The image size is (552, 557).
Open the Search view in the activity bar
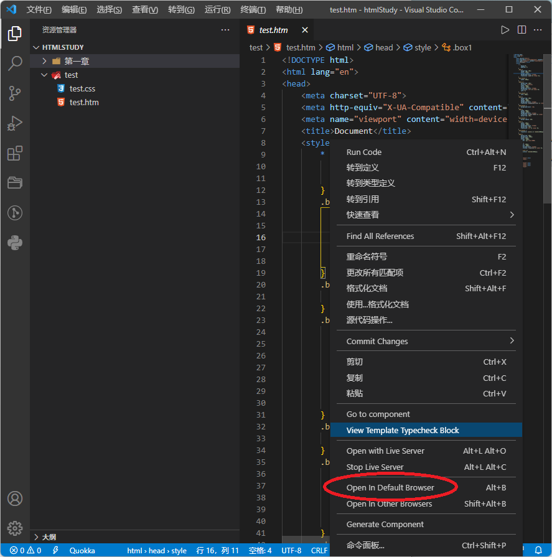click(x=15, y=63)
